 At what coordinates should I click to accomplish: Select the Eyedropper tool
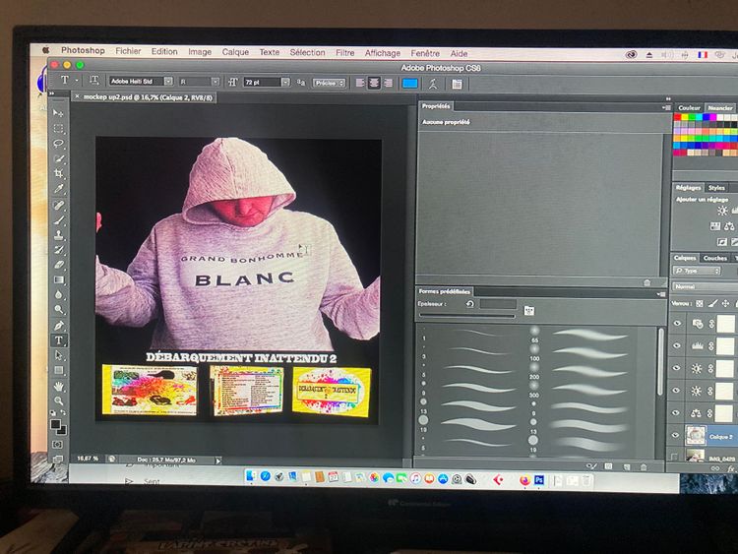pos(58,189)
